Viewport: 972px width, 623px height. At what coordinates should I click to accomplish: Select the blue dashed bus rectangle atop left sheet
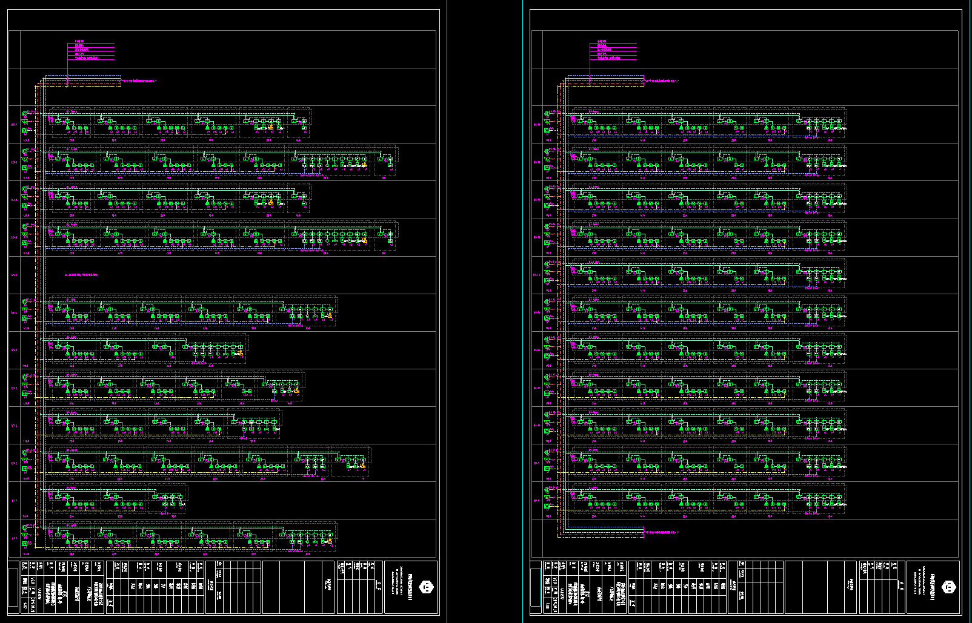pyautogui.click(x=83, y=76)
